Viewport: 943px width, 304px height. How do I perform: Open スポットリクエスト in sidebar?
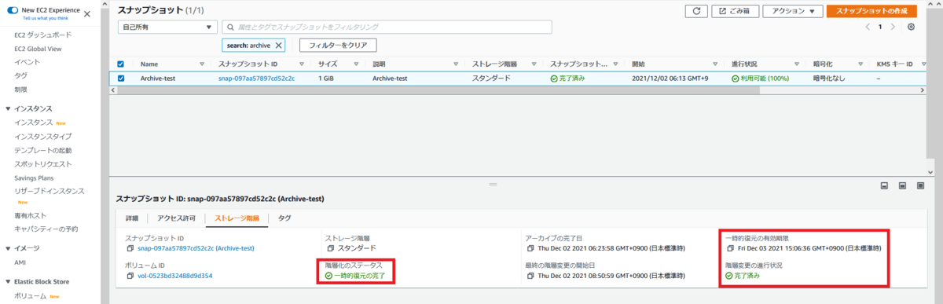42,163
